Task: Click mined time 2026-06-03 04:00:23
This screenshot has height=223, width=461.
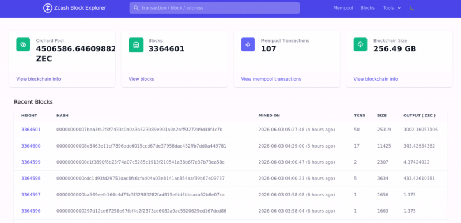Action: (297, 178)
